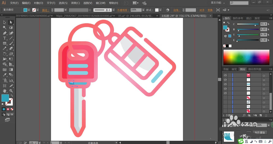
Task: Expand the document tabs overflow arrows
Action: (219, 16)
